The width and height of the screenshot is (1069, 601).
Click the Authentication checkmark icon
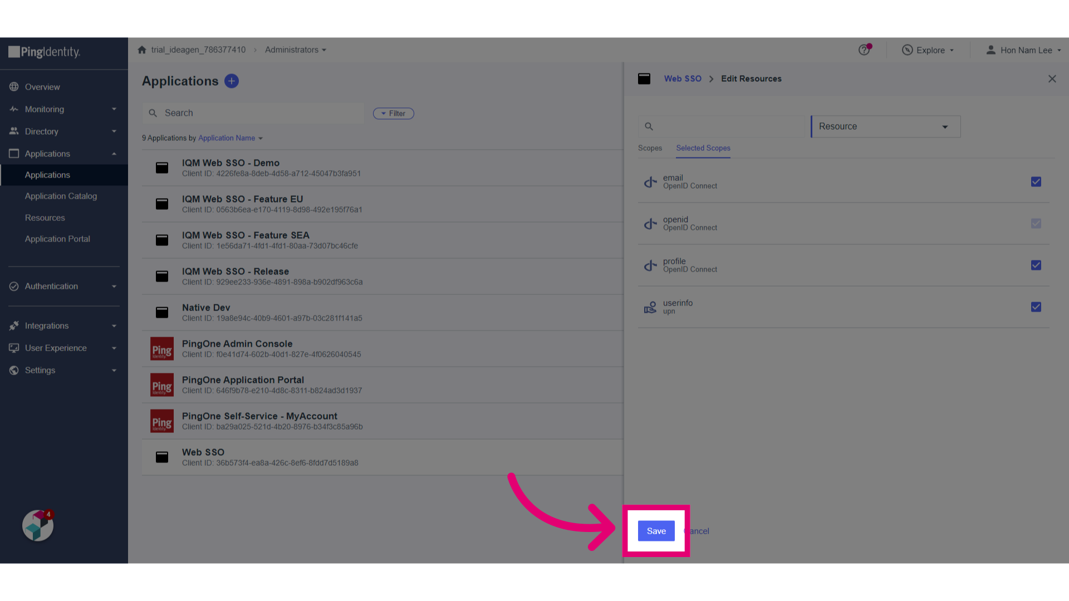click(14, 286)
